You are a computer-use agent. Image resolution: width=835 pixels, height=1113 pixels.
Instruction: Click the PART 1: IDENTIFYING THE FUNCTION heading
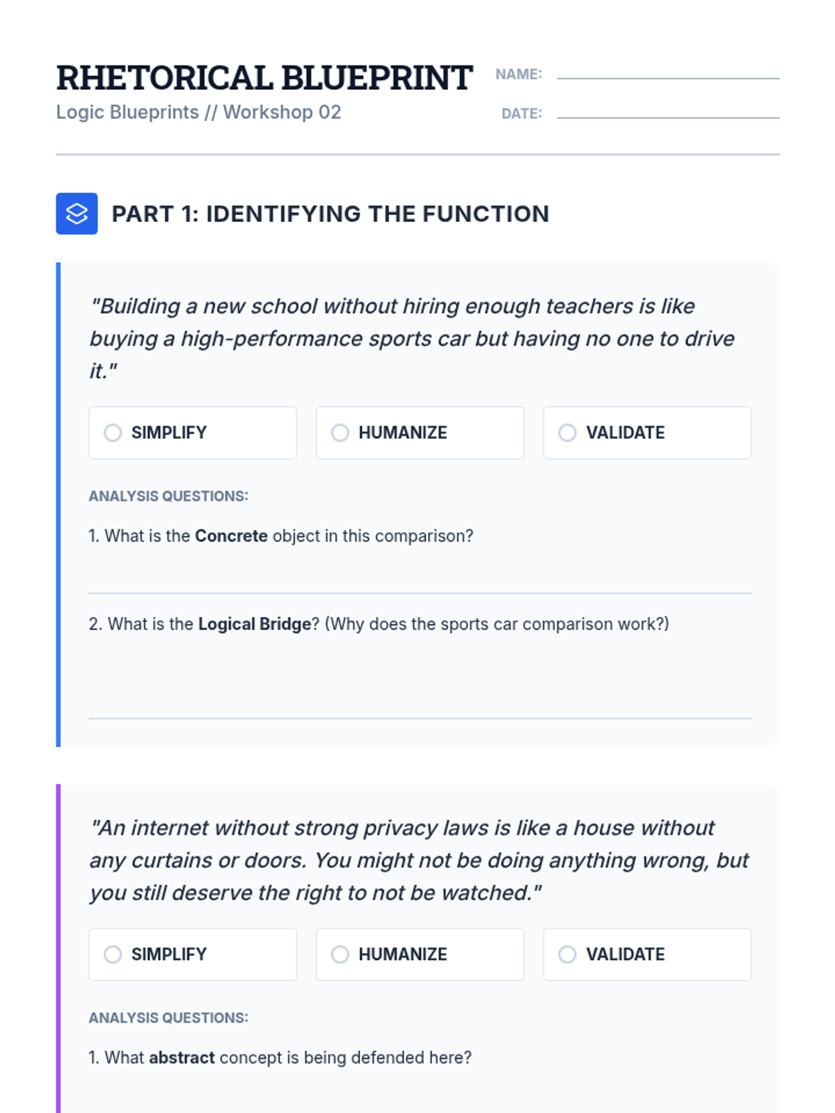(331, 214)
